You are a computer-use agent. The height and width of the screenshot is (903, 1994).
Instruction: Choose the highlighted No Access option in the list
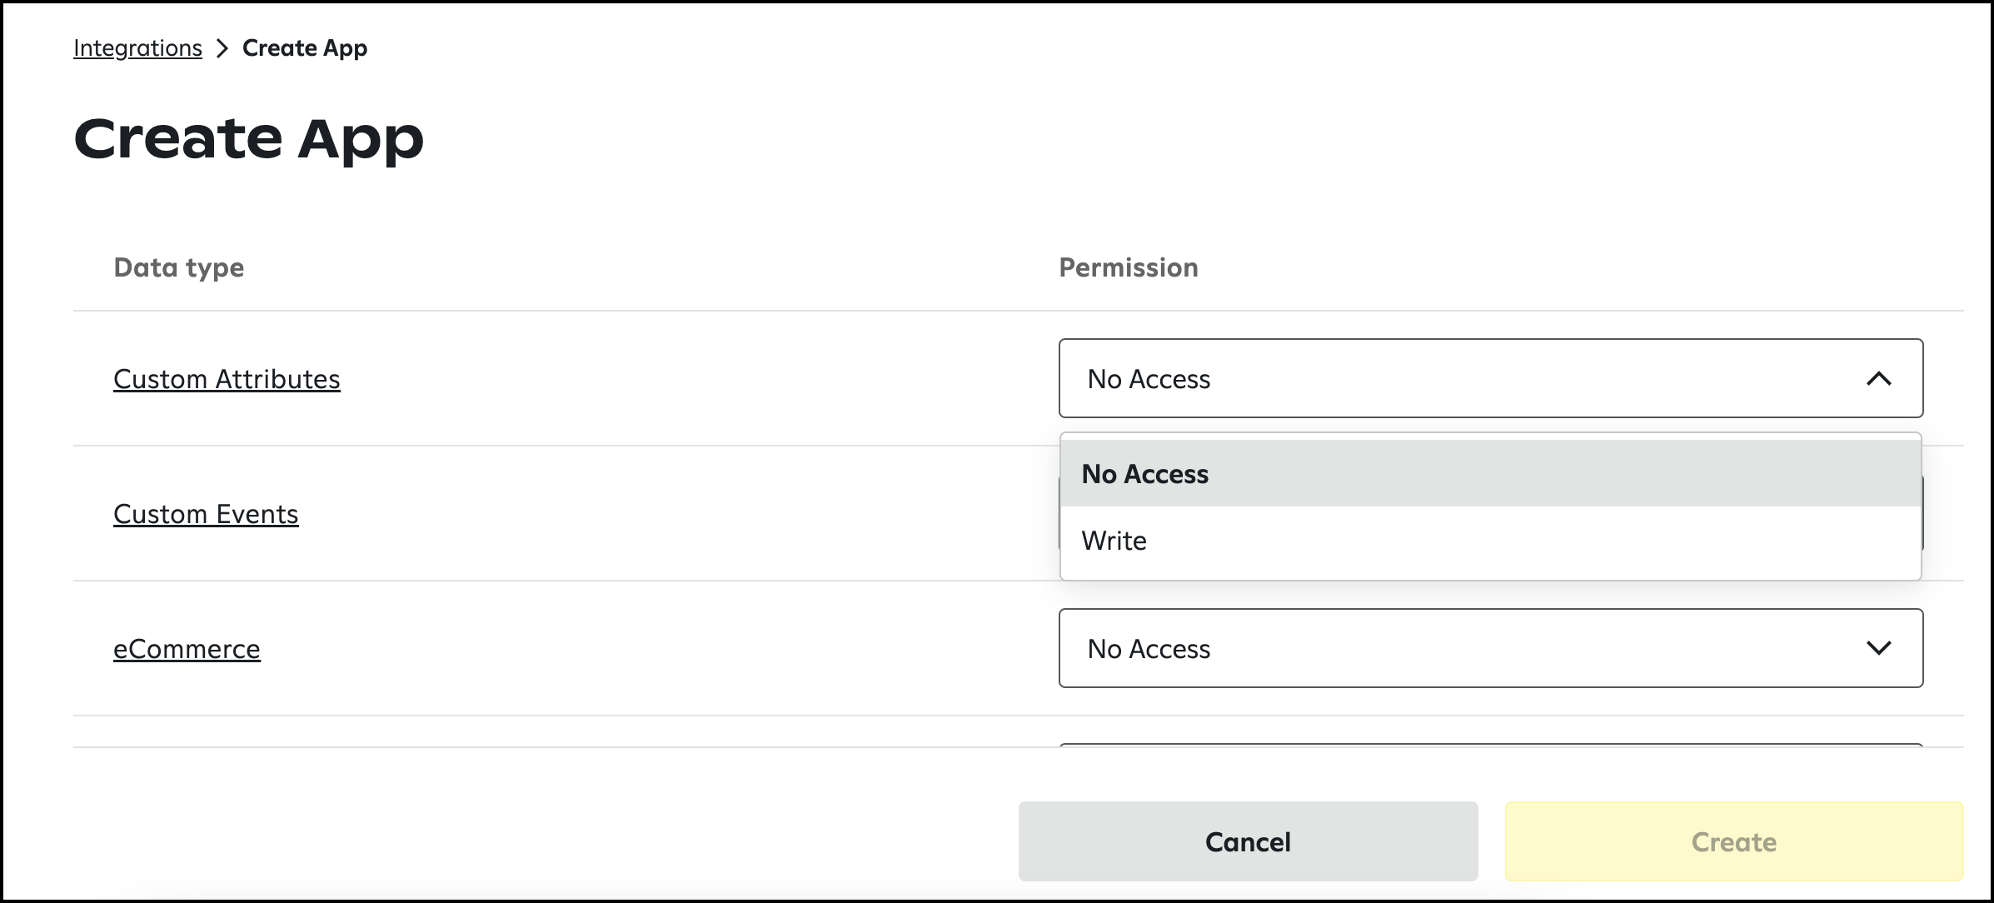point(1490,473)
